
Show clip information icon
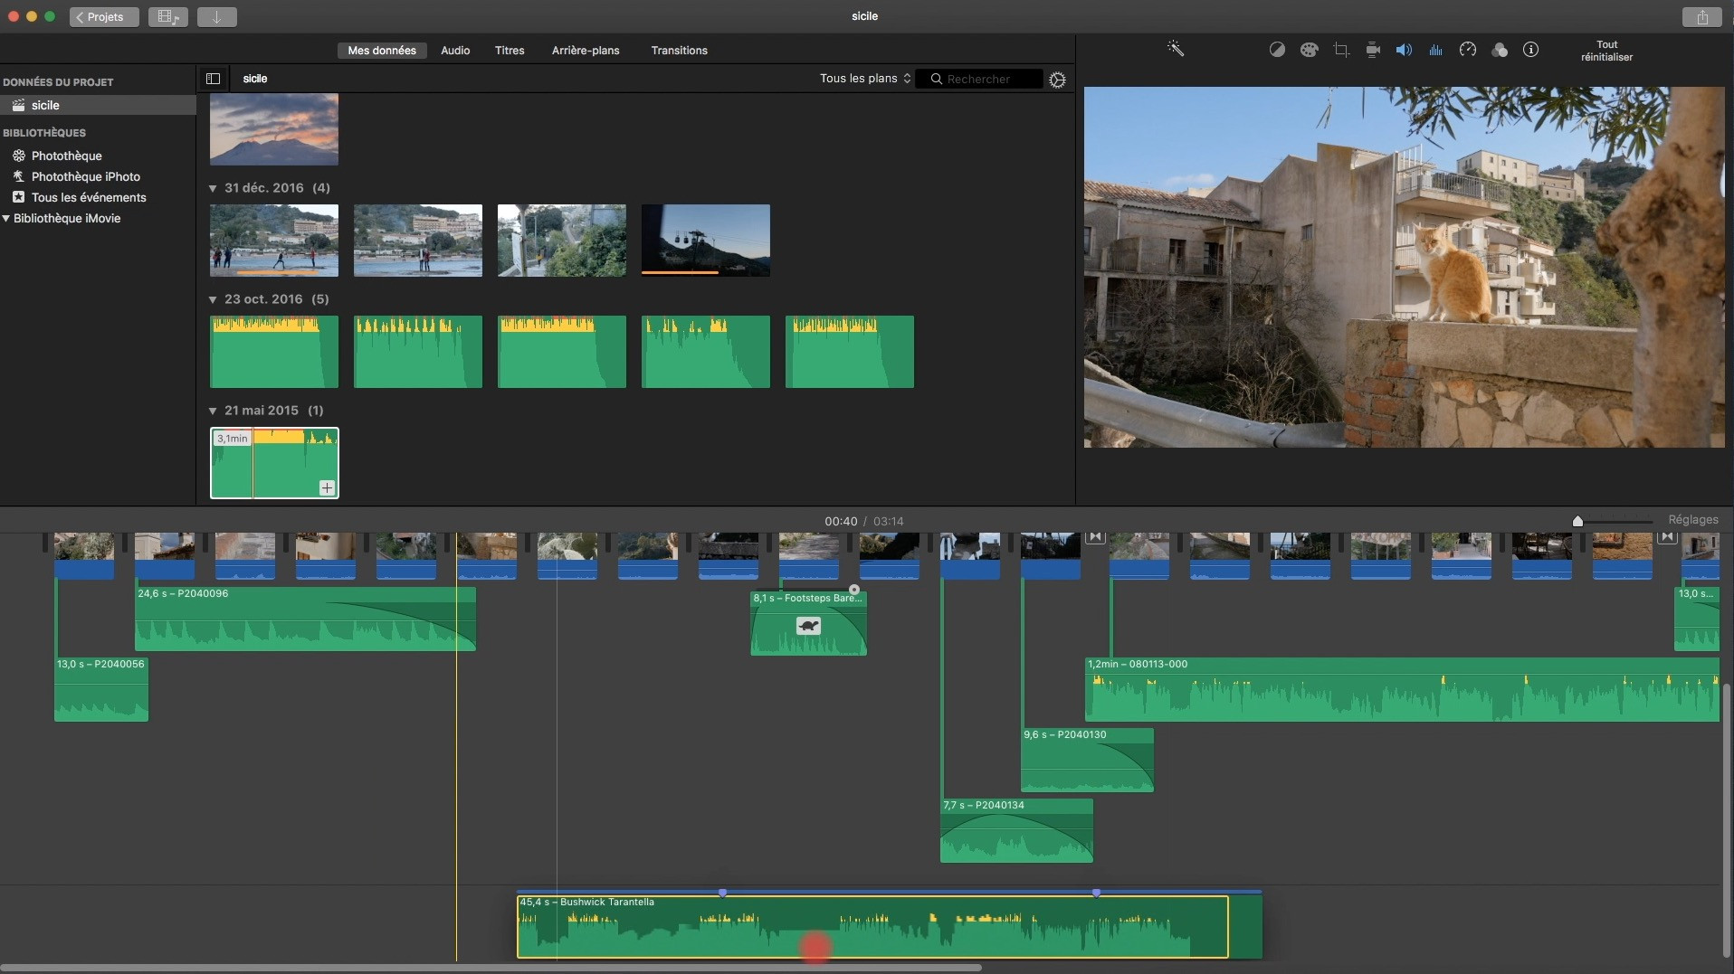tap(1530, 50)
